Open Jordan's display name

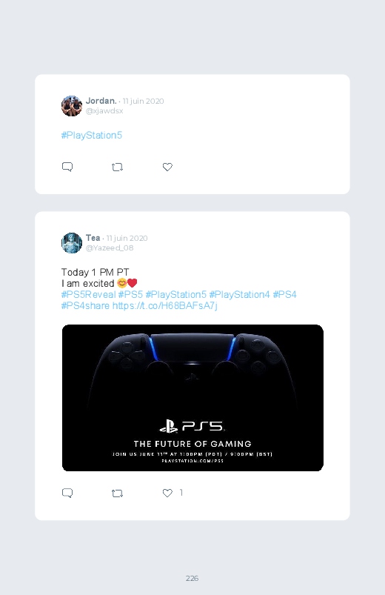[x=101, y=101]
